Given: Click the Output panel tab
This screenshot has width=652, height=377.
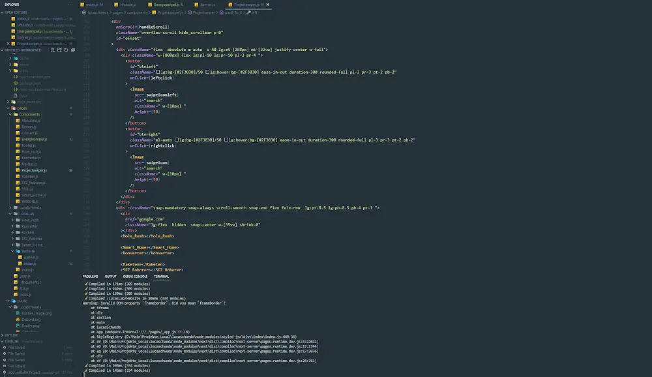Looking at the screenshot, I should pos(110,277).
